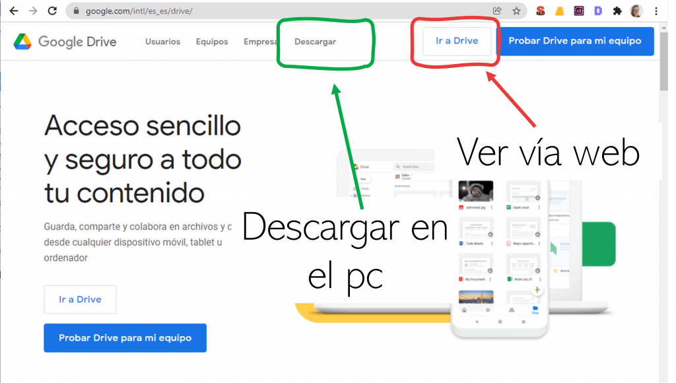Open the Equipos menu item
This screenshot has width=676, height=383.
pos(212,42)
